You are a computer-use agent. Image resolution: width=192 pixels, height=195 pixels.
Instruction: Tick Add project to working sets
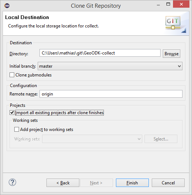16,130
